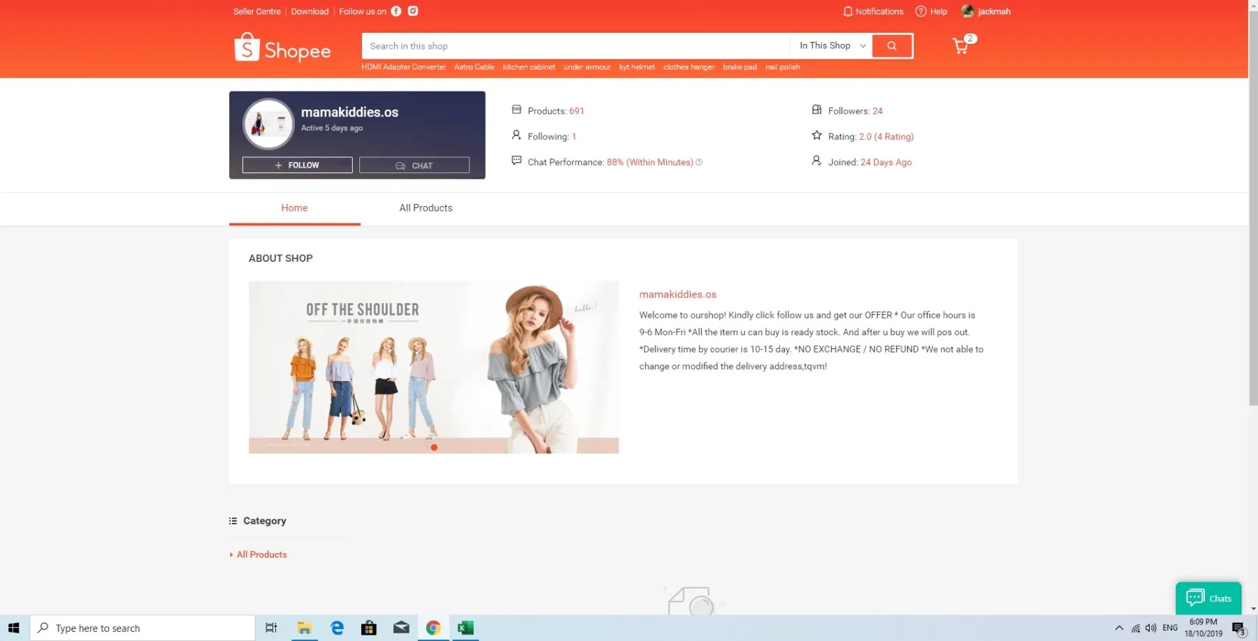Open the shopping cart icon
This screenshot has height=641, width=1258.
coord(962,46)
